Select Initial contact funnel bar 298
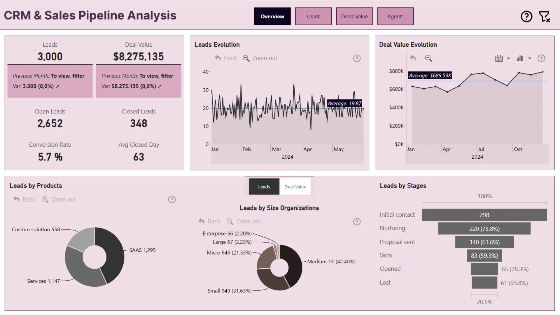The image size is (560, 315). [x=484, y=215]
